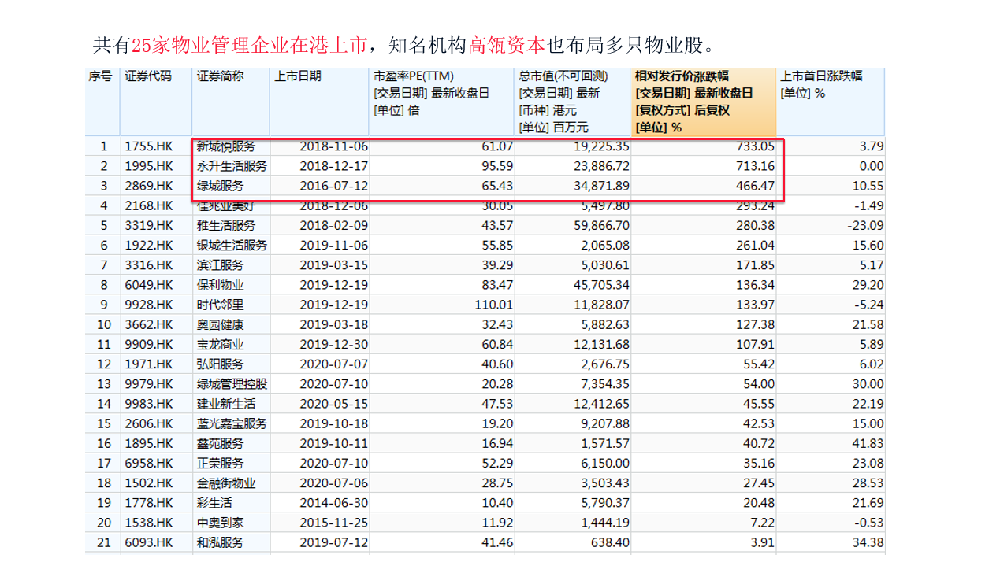Click market cap value 34,871.89

600,186
